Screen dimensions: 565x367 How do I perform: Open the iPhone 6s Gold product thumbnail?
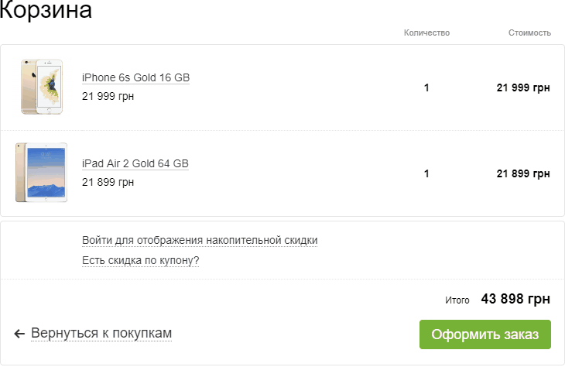tap(42, 87)
